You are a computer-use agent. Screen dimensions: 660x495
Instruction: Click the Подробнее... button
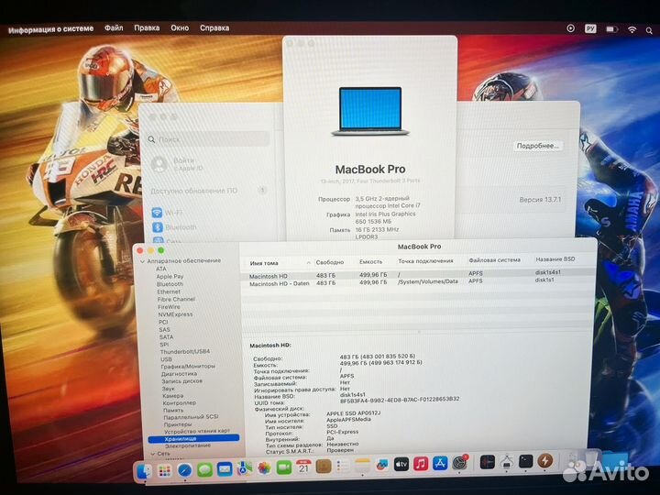(537, 146)
